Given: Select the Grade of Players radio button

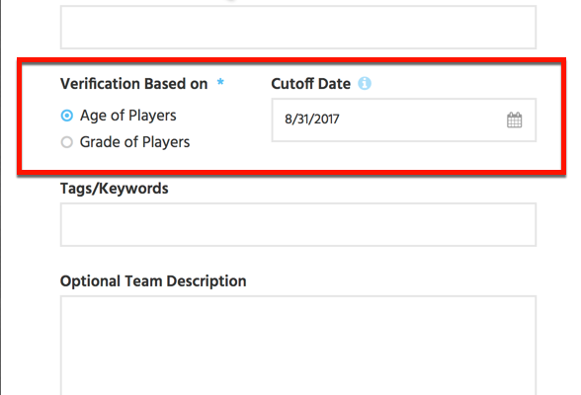Looking at the screenshot, I should (67, 142).
